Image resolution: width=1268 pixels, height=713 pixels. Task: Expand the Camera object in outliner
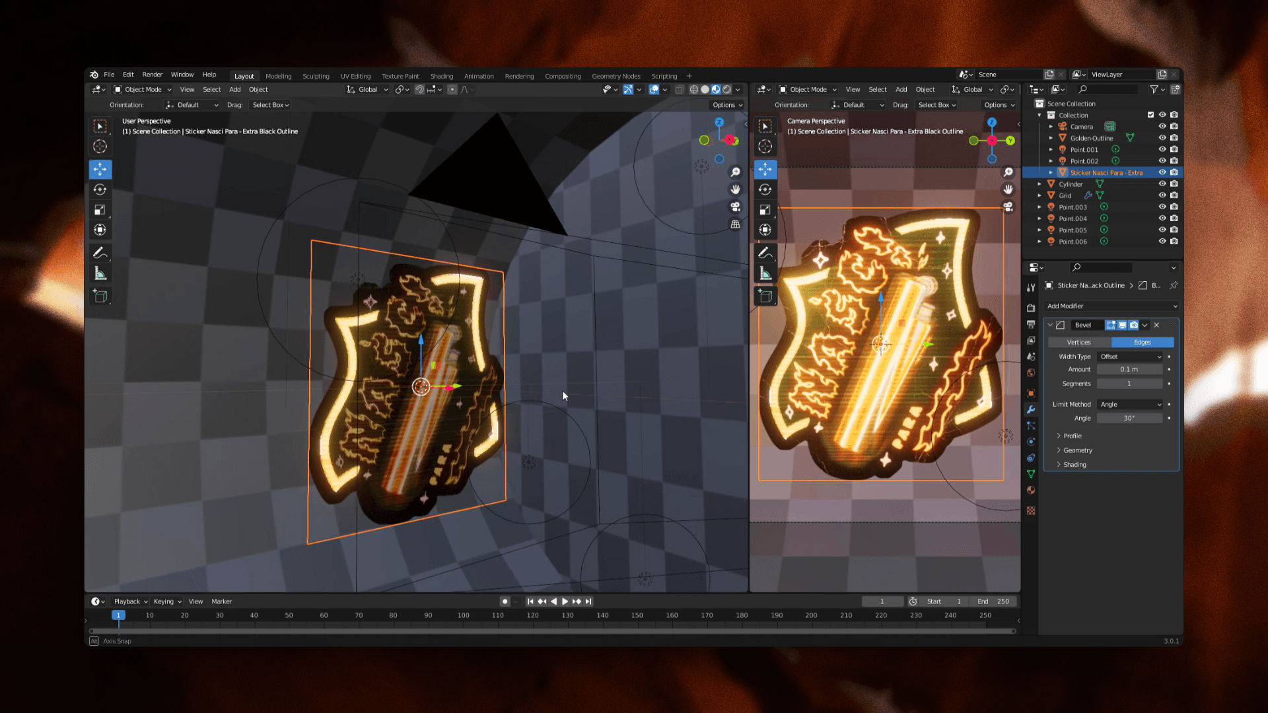(x=1051, y=127)
